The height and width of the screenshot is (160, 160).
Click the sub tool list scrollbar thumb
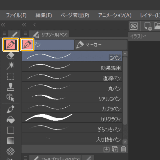tap(125, 90)
